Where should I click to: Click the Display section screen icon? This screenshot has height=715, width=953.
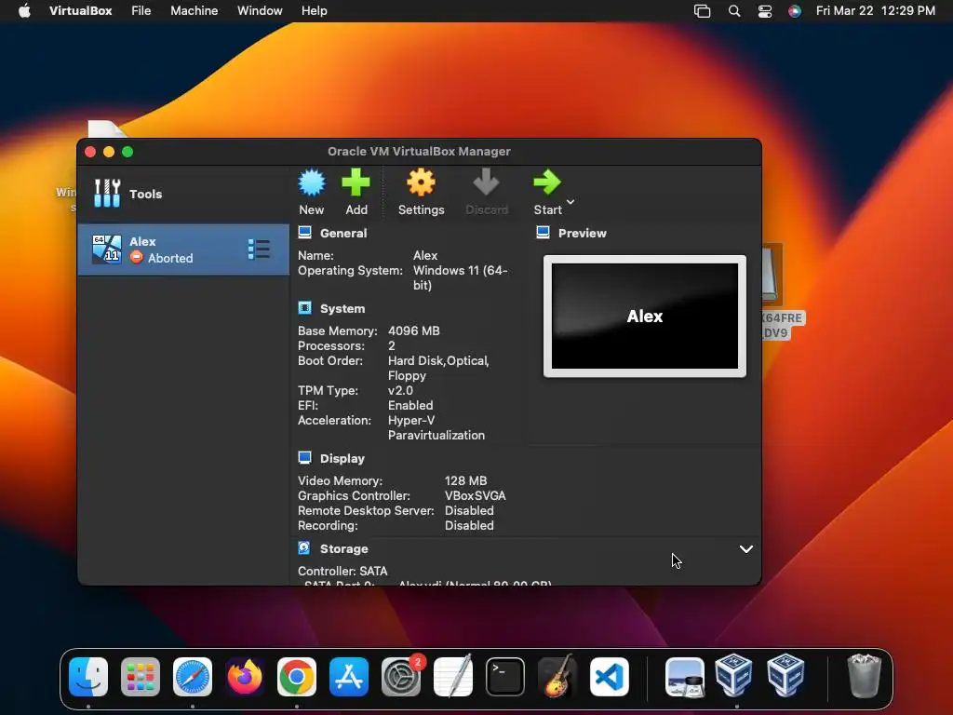click(304, 458)
